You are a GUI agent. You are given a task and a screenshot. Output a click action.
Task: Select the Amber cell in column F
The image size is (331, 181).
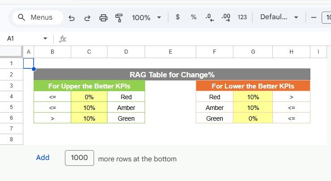(215, 108)
